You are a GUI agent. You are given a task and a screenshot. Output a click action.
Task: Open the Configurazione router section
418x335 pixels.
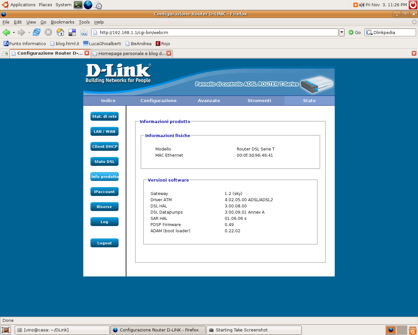click(158, 100)
